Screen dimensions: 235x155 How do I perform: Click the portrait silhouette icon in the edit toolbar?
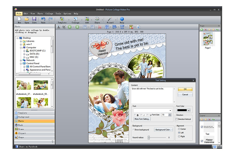click(x=59, y=27)
